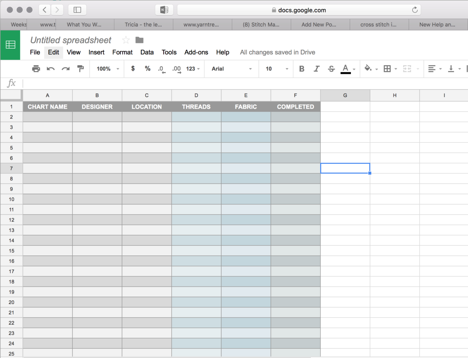Viewport: 468px width, 358px height.
Task: Open the font size dropdown
Action: (x=275, y=69)
